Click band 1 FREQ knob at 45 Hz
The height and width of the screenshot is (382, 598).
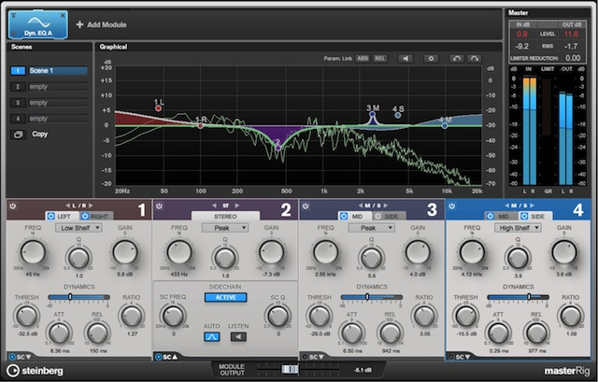point(34,252)
